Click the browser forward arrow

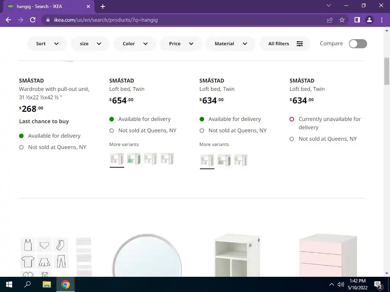click(21, 20)
